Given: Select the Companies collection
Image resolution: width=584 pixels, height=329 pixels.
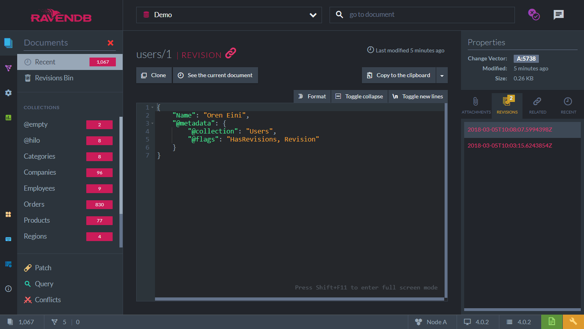Looking at the screenshot, I should point(68,172).
